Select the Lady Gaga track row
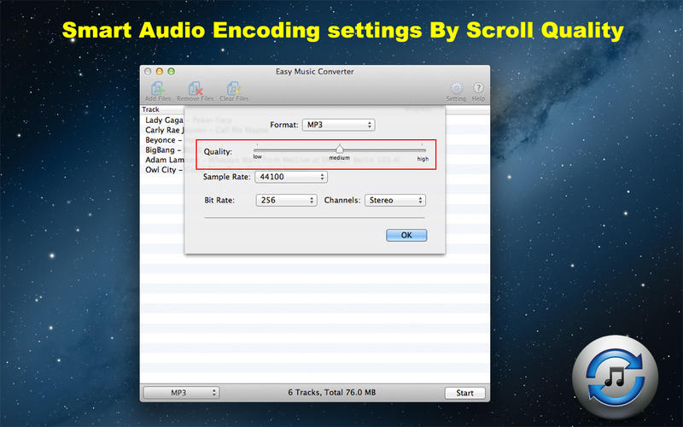This screenshot has width=683, height=427. 164,120
